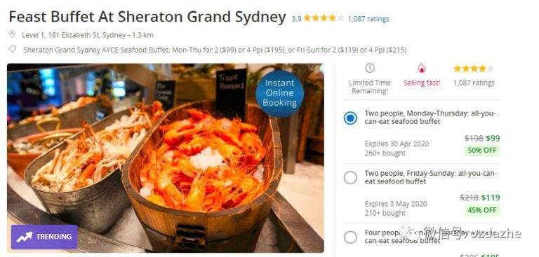
Task: Click the clock icon above Limited Time Remaining
Action: tap(370, 68)
